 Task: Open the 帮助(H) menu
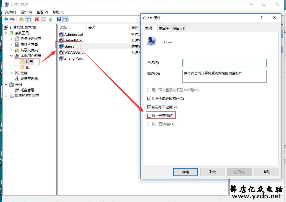[58, 12]
